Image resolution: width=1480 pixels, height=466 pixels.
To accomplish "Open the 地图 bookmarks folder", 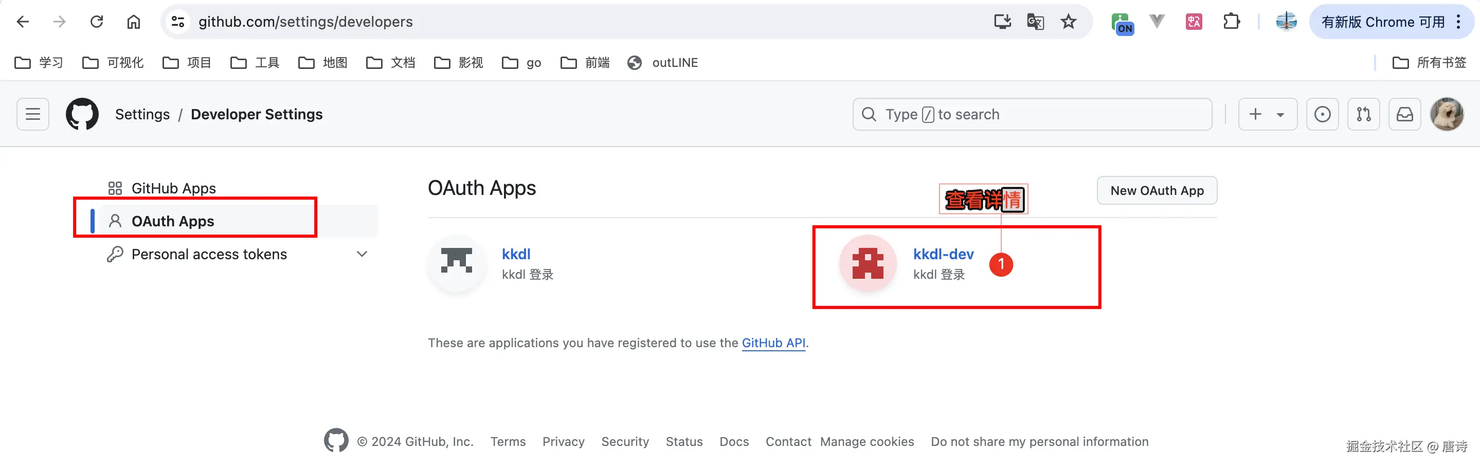I will (x=322, y=63).
